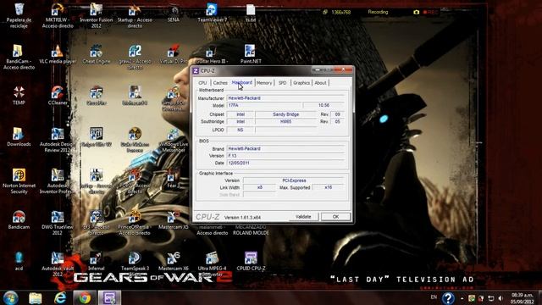Launch Internet Explorer from the taskbar
The width and height of the screenshot is (542, 305).
pyautogui.click(x=60, y=297)
